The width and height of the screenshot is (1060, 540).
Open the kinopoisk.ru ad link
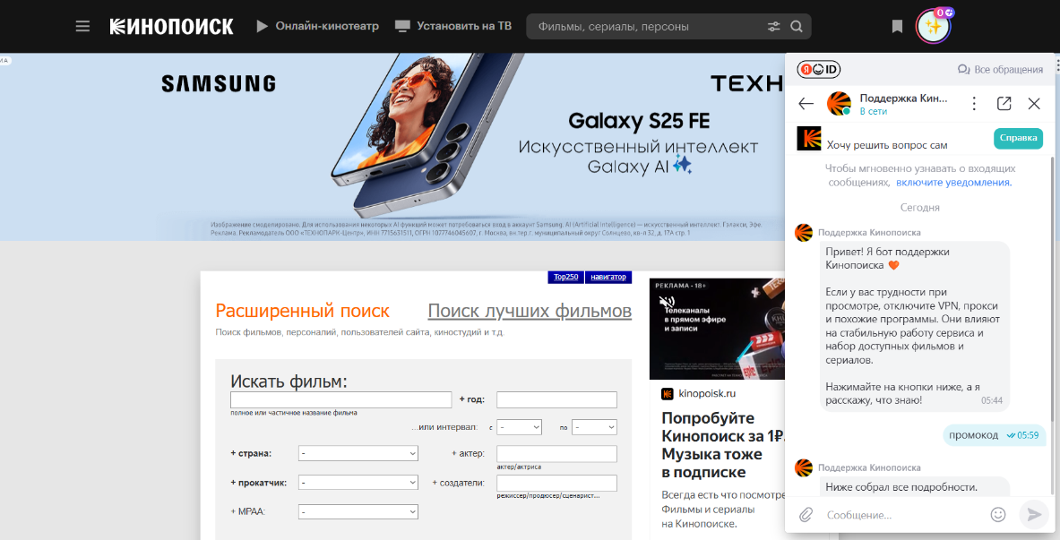coord(706,393)
